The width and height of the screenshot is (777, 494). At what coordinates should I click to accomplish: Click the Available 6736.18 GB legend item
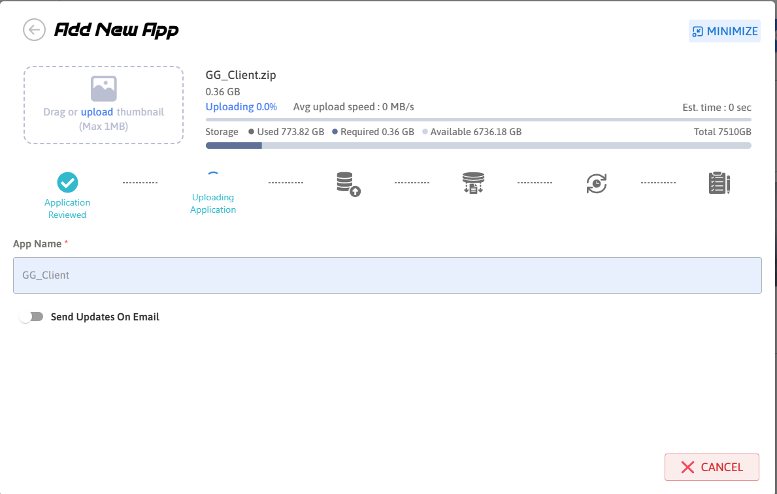(472, 132)
